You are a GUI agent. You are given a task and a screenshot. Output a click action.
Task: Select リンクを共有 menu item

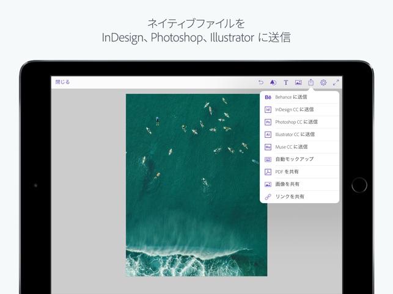click(x=299, y=196)
